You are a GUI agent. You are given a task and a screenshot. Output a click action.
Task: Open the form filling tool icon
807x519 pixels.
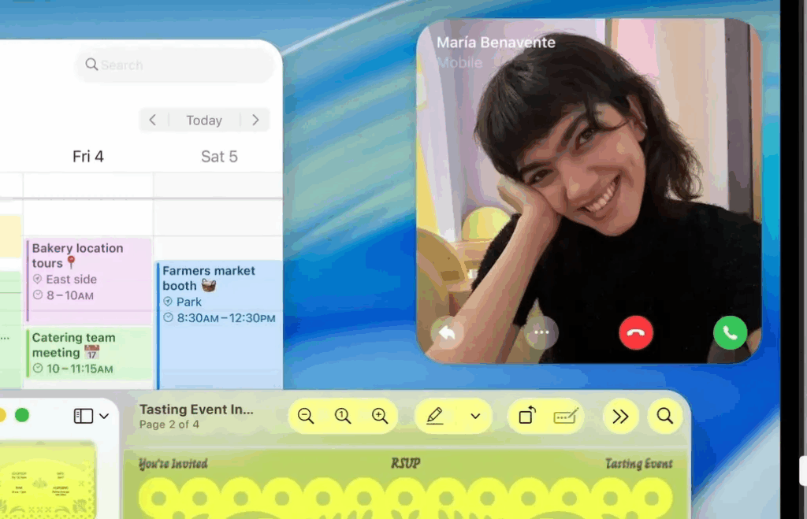[x=566, y=416]
